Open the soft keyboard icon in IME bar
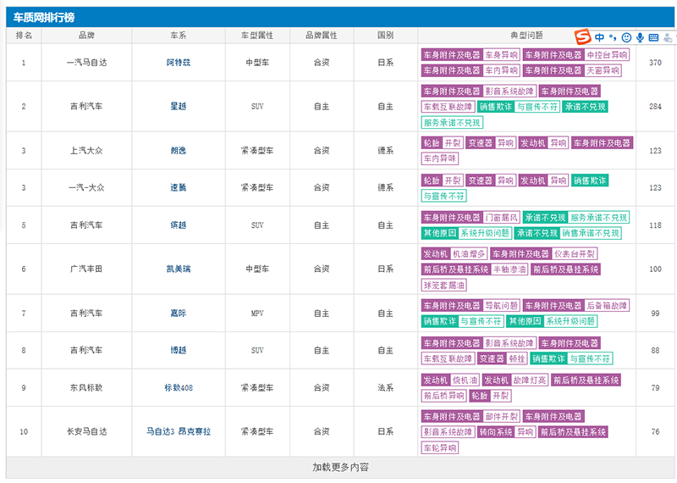Viewport: 677px width, 483px height. (x=653, y=37)
